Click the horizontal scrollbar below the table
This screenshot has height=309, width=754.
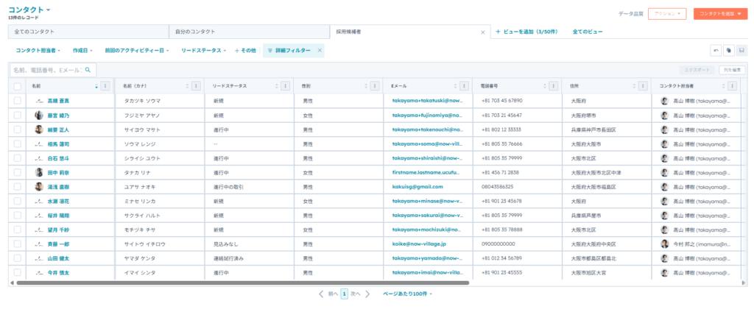point(242,282)
